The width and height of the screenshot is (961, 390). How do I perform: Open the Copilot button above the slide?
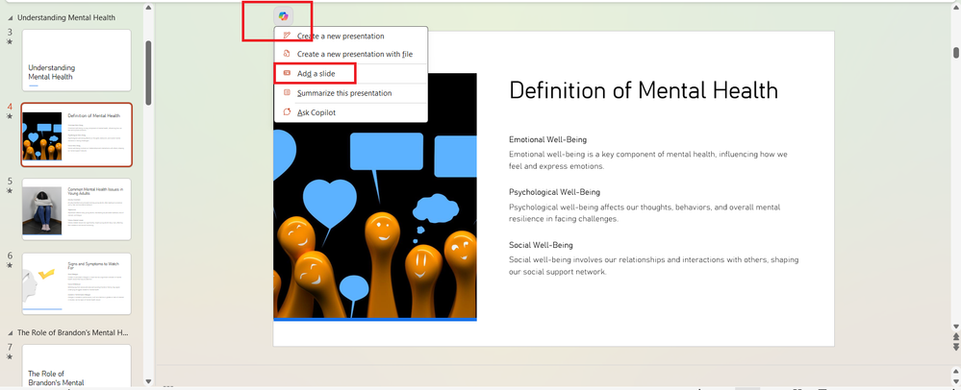pos(283,16)
